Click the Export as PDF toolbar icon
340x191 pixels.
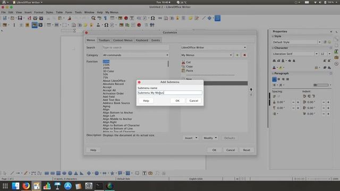29,18
